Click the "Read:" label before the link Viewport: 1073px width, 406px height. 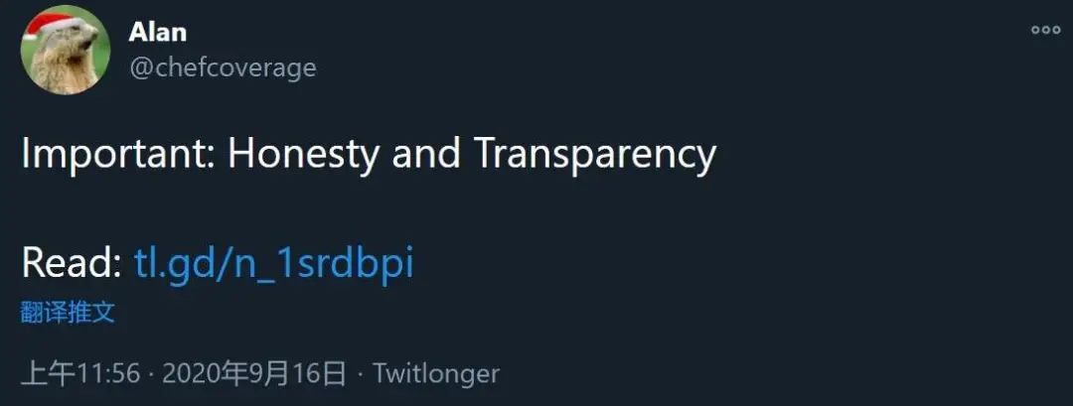[x=72, y=262]
